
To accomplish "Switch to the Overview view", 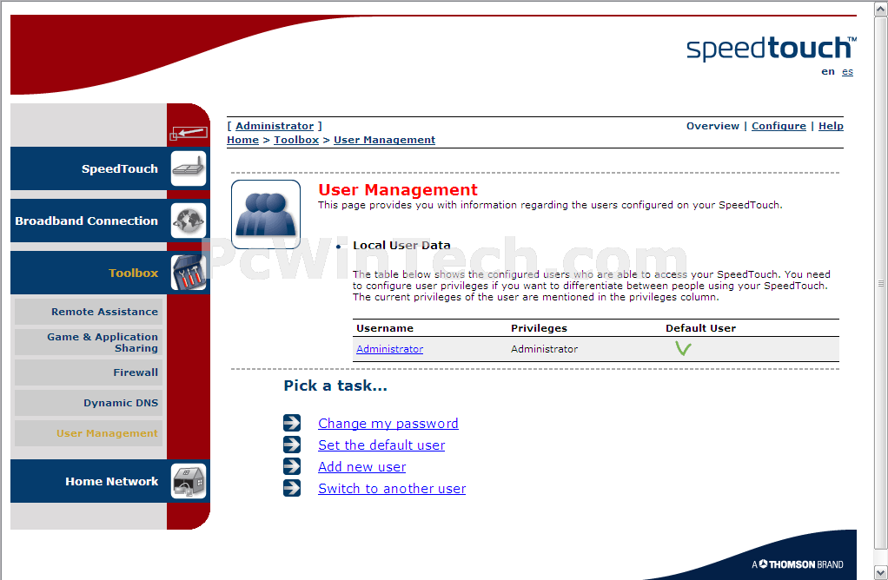I will pos(712,126).
